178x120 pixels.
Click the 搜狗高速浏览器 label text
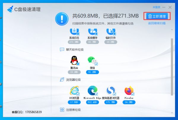click(111, 98)
